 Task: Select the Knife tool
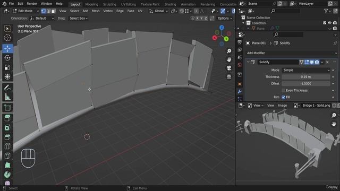point(7,155)
